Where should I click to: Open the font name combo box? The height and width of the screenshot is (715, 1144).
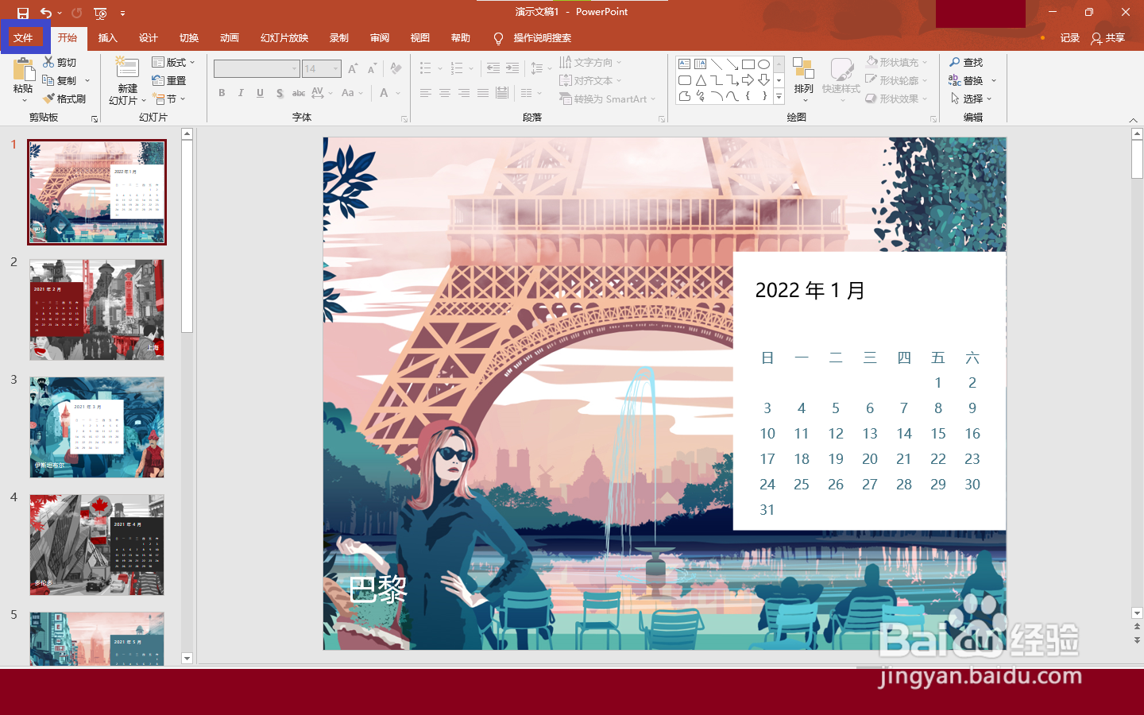257,69
